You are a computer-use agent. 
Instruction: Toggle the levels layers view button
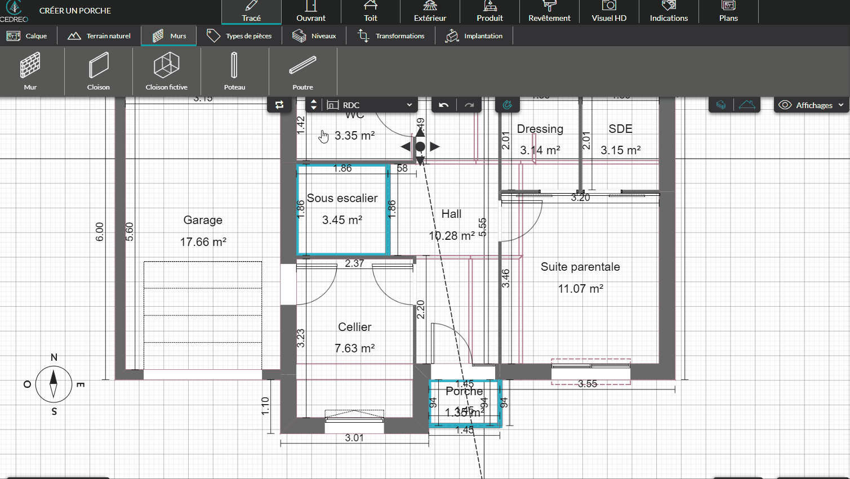[721, 105]
